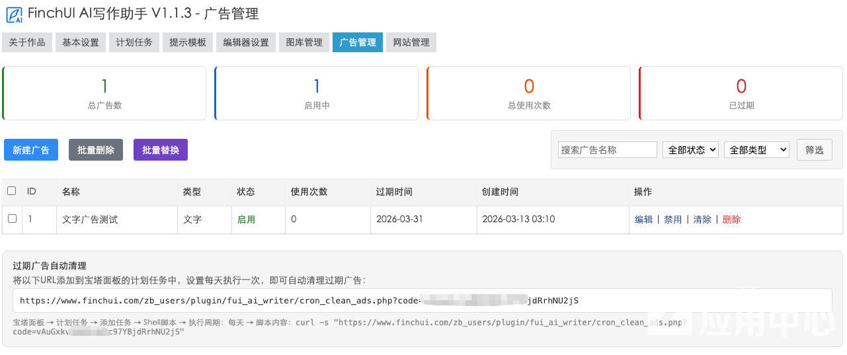This screenshot has width=847, height=355.
Task: Click the 筛选 filter button
Action: point(815,150)
